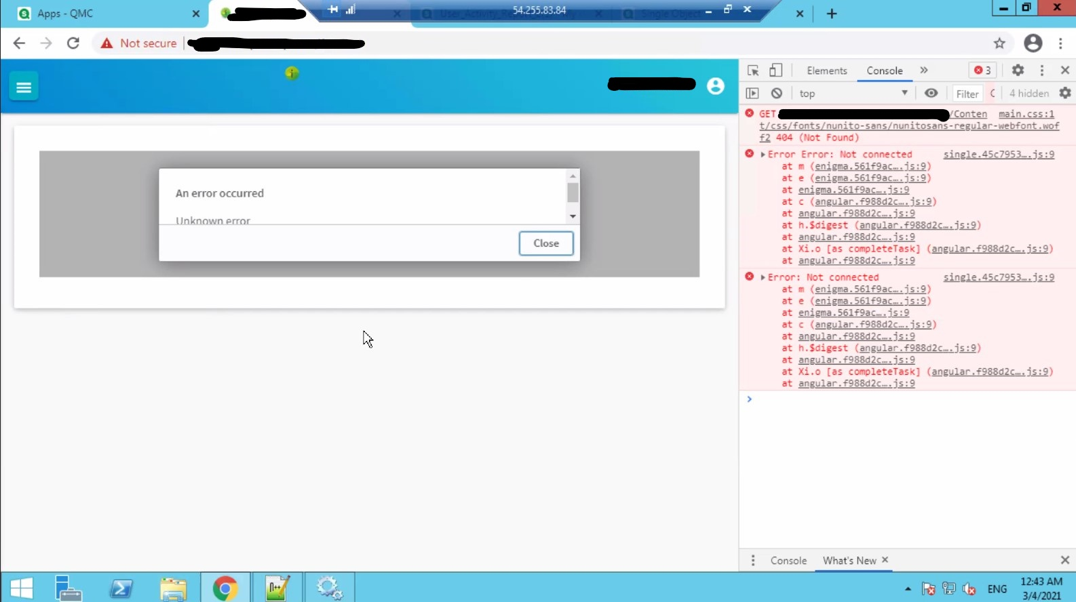Click the '4 hidden' messages label
1076x602 pixels.
point(1029,94)
